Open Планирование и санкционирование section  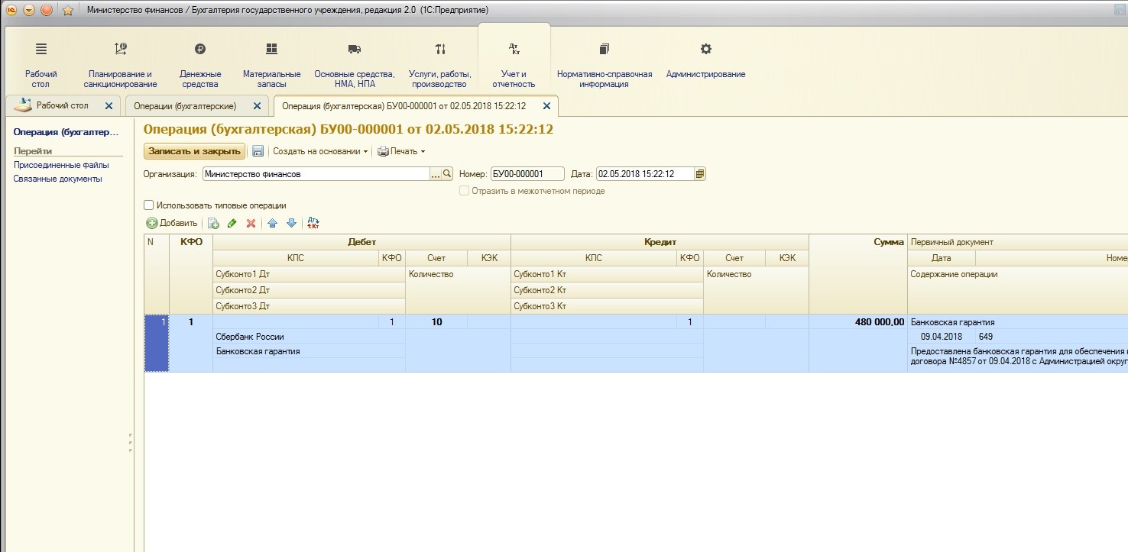tap(121, 64)
